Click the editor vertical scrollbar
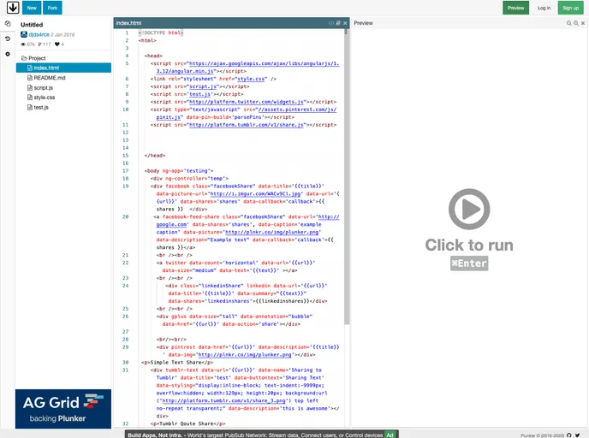The height and width of the screenshot is (438, 589). (x=347, y=176)
